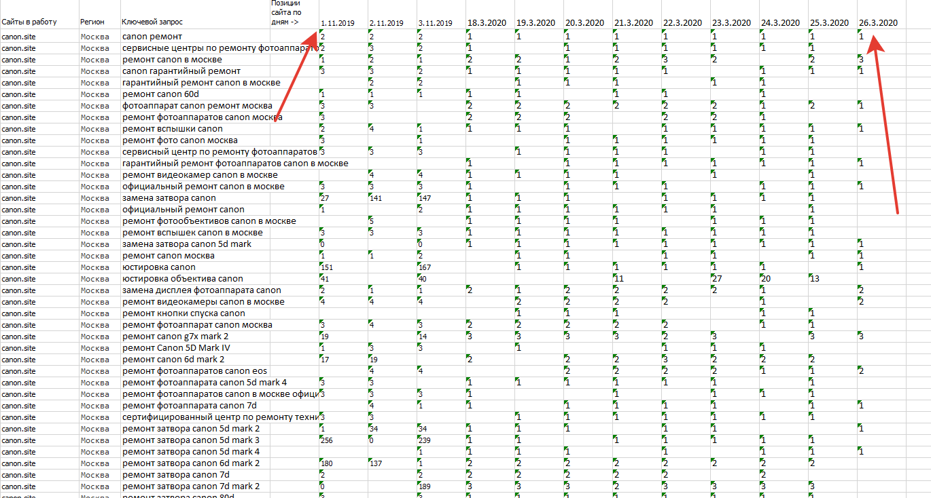931x498 pixels.
Task: Click 'фотоаппарат canon ремонт москва' cell
Action: [x=197, y=105]
